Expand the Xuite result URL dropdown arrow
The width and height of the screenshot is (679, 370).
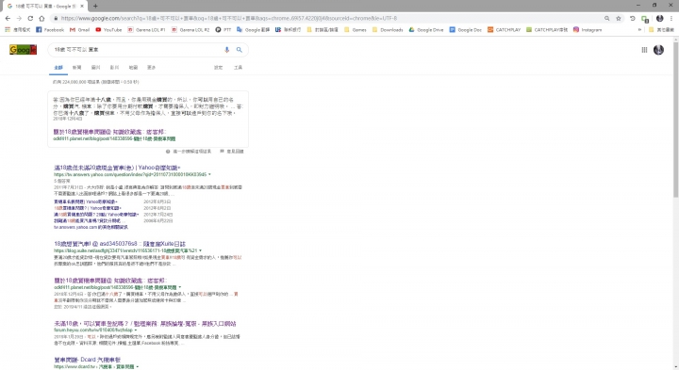click(x=200, y=250)
